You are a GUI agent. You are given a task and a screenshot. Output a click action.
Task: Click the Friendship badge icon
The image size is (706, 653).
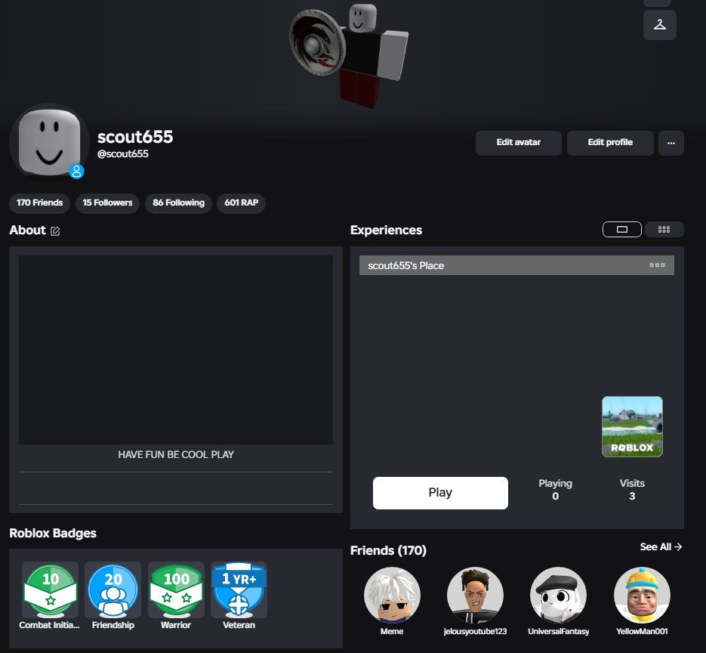click(113, 590)
